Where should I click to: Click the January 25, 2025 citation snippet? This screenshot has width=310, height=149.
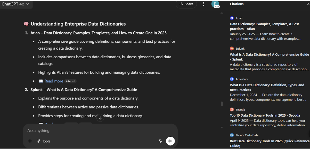[266, 36]
